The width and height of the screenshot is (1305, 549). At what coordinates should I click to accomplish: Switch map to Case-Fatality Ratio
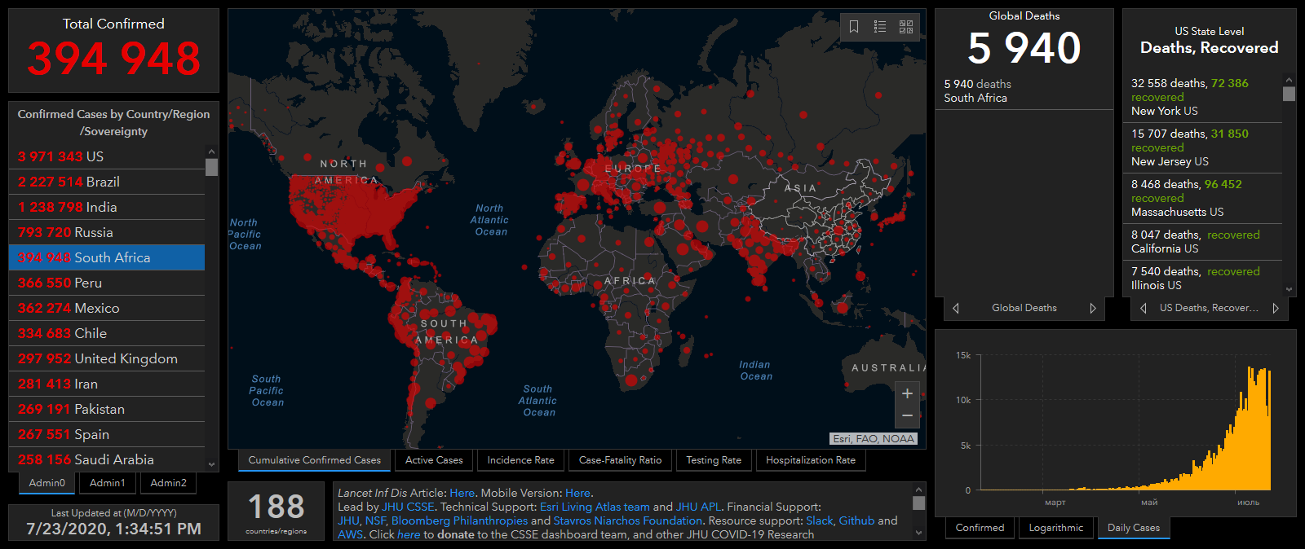coord(620,460)
